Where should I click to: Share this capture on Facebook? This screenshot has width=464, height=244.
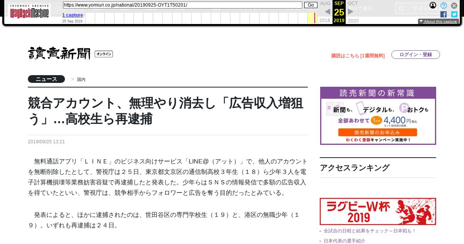tap(444, 14)
